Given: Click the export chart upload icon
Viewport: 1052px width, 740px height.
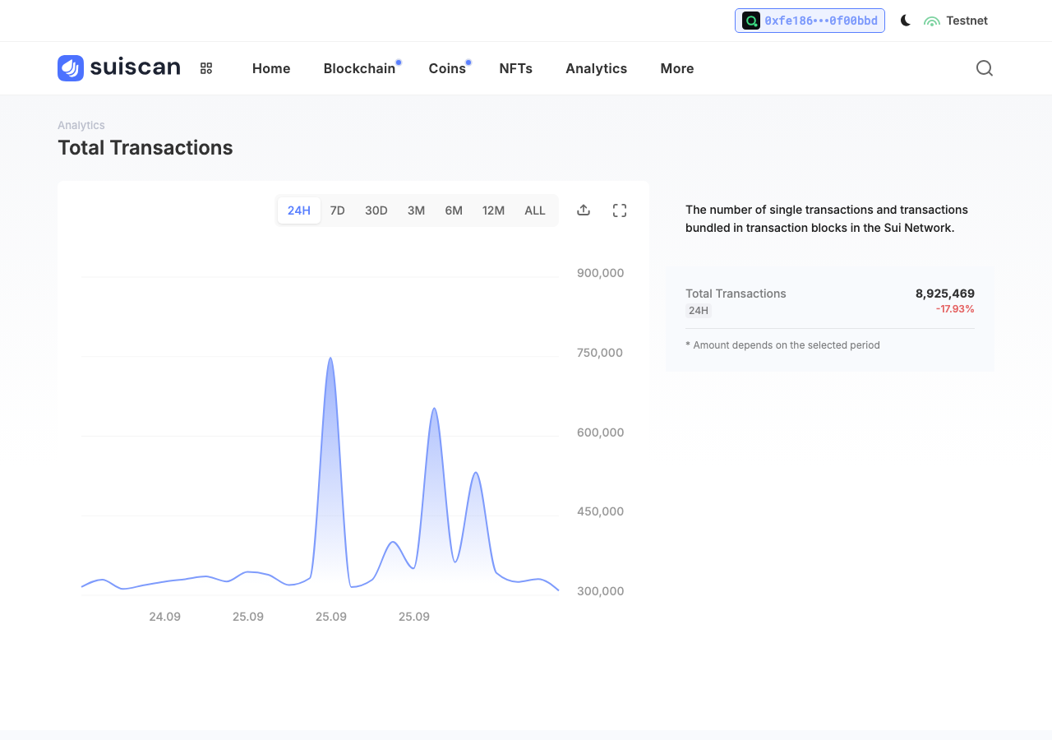Looking at the screenshot, I should (584, 210).
